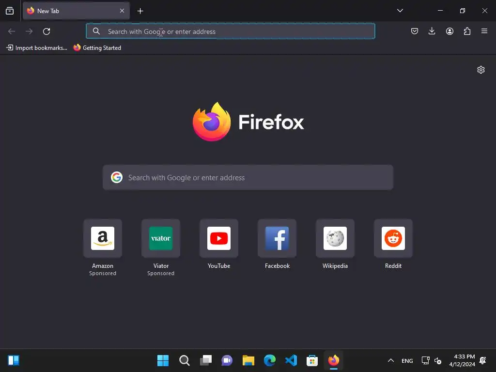Open Save to Pocket button

(415, 31)
